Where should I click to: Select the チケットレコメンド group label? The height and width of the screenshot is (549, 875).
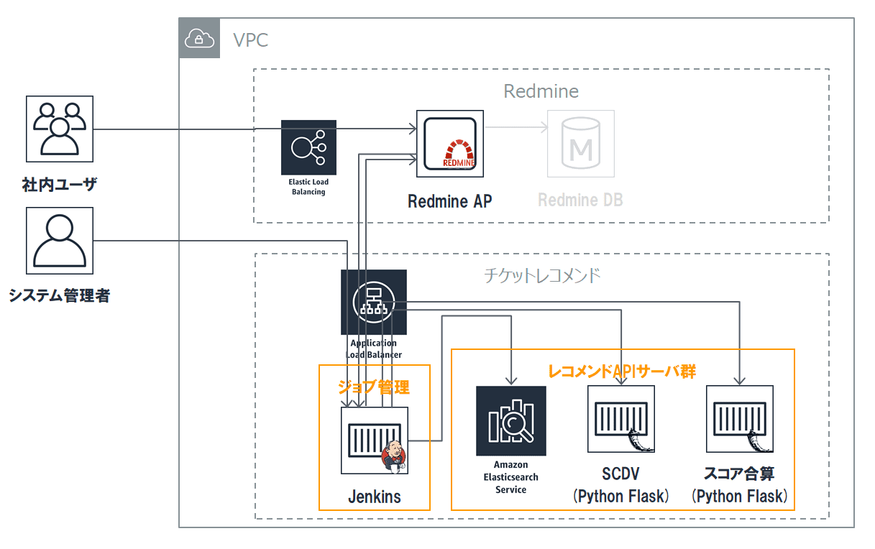(543, 275)
